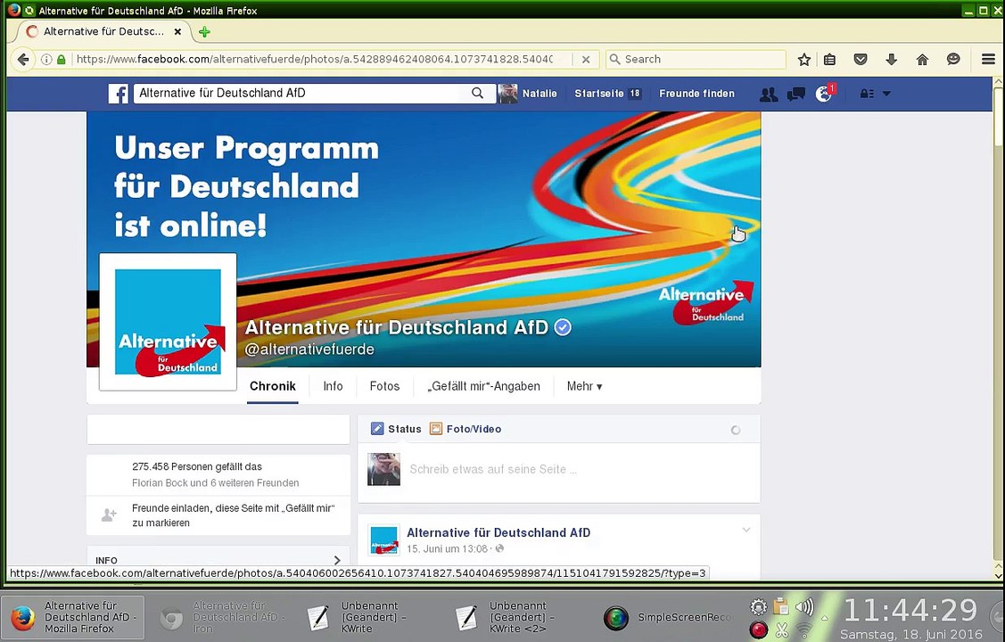This screenshot has height=642, width=1005.
Task: Click the browser URL address field
Action: tap(314, 59)
